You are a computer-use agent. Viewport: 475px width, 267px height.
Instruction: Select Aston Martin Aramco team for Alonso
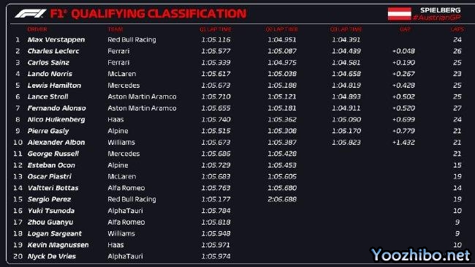(x=142, y=108)
